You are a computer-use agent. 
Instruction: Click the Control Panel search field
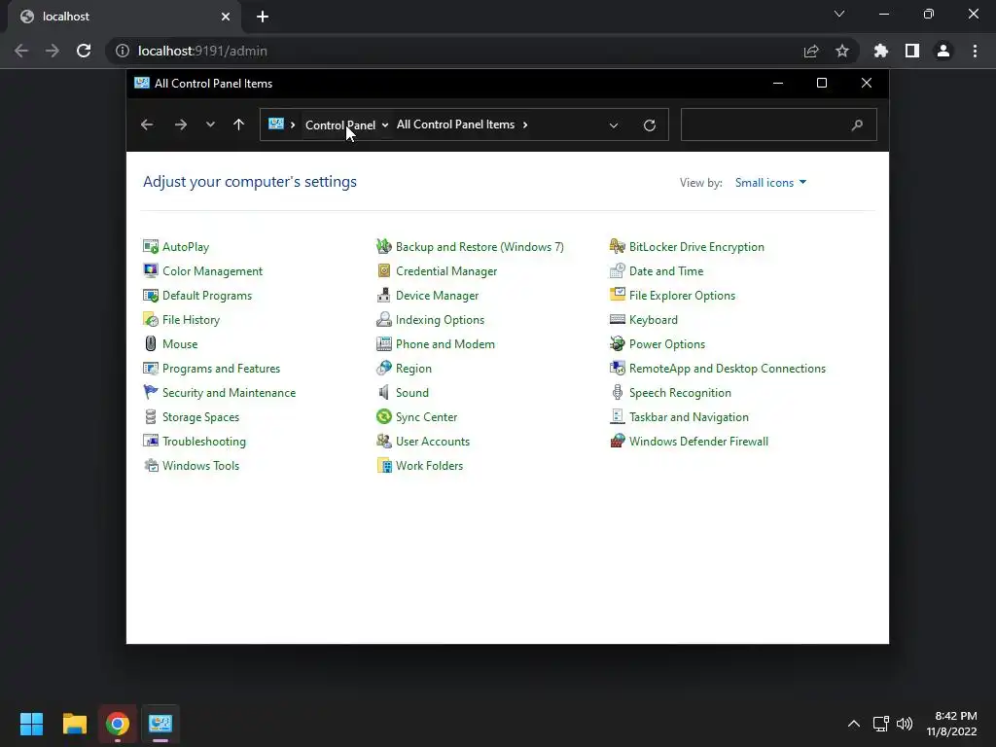(x=778, y=124)
